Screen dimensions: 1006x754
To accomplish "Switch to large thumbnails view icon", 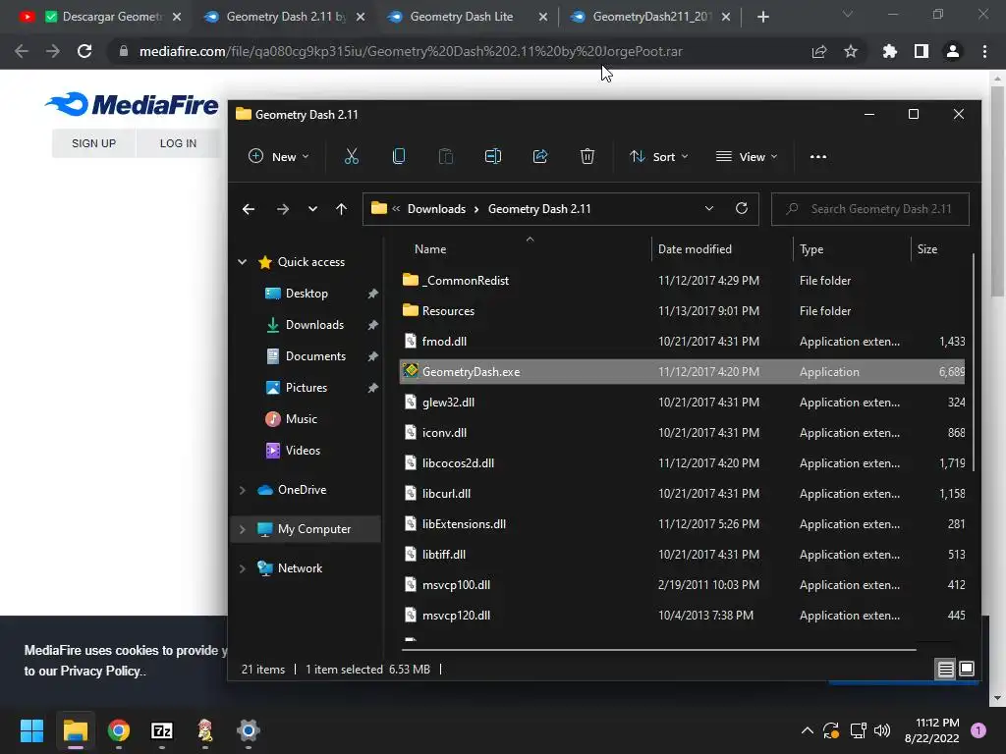I will click(x=967, y=670).
